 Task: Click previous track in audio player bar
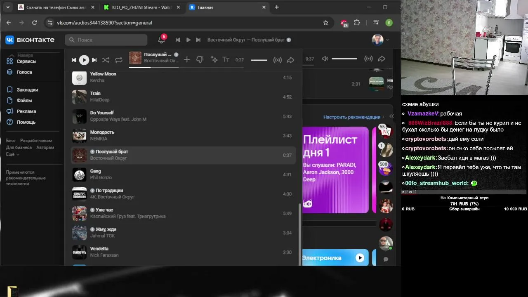pos(74,60)
